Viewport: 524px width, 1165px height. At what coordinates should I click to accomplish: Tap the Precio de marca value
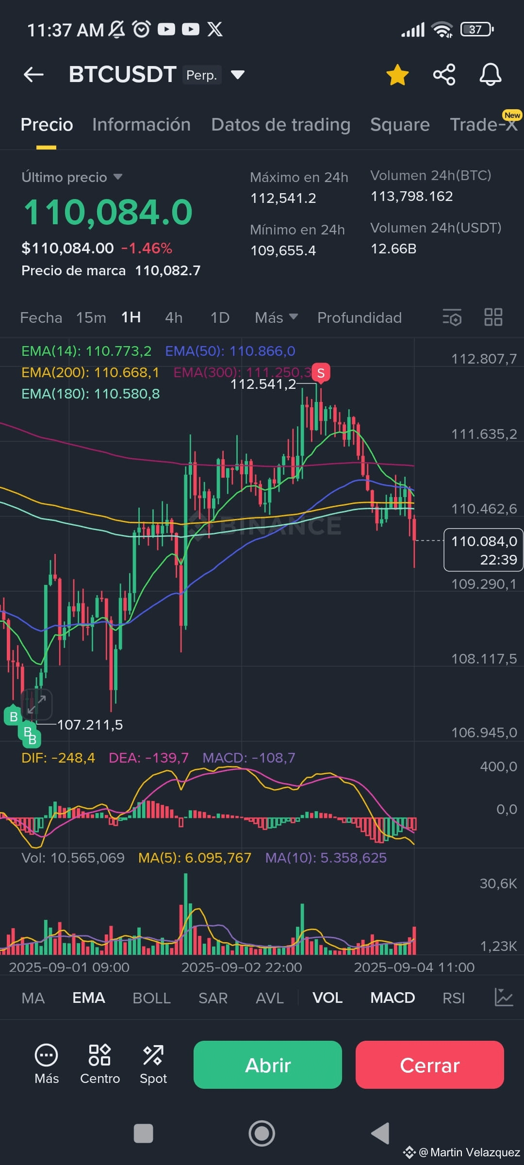click(168, 270)
